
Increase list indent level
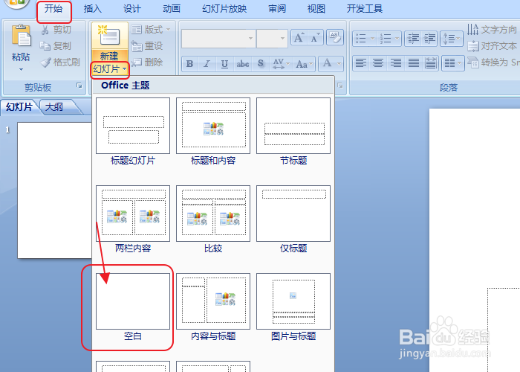(x=429, y=39)
